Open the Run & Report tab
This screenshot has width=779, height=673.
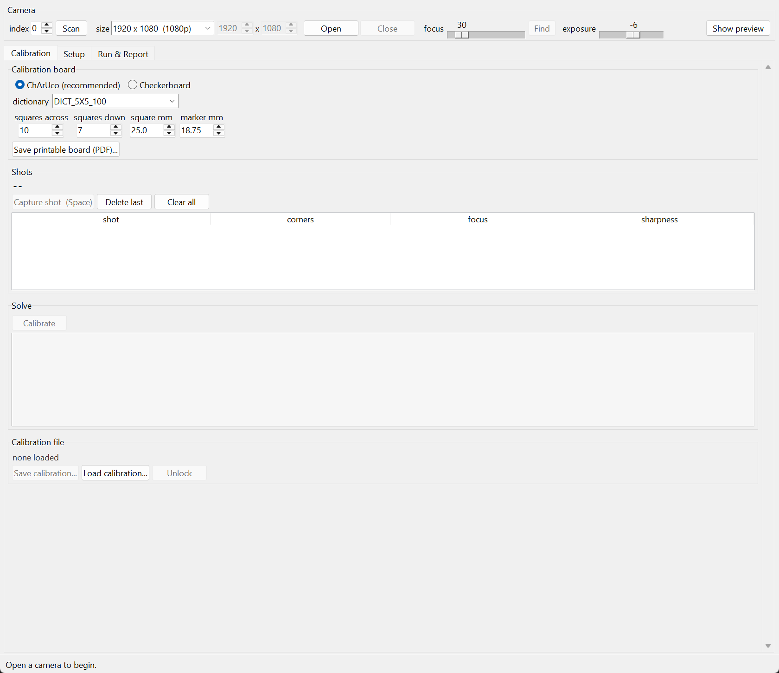click(123, 54)
